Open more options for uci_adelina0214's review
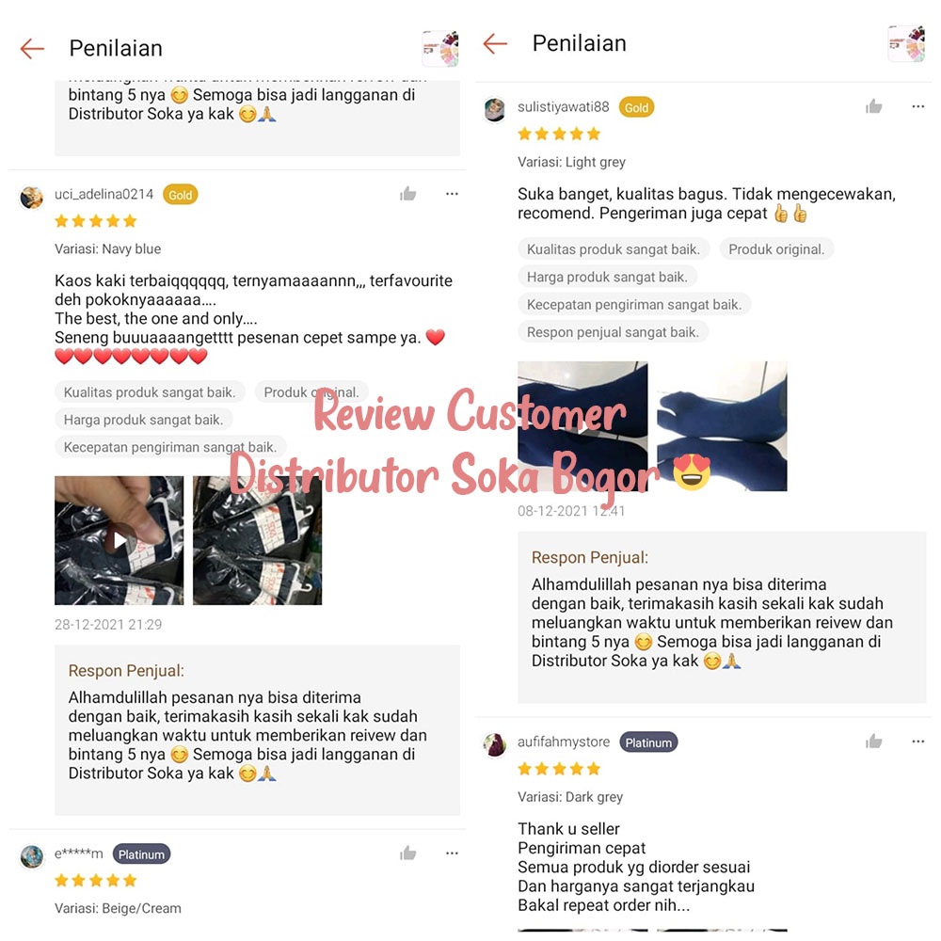941x941 pixels. point(452,194)
